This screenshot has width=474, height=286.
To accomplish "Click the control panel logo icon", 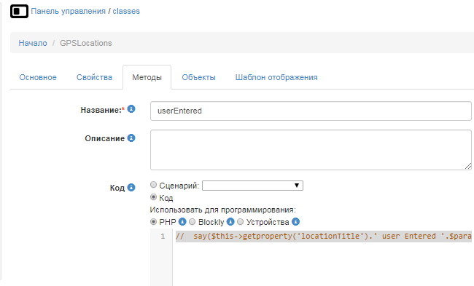I will 19,12.
